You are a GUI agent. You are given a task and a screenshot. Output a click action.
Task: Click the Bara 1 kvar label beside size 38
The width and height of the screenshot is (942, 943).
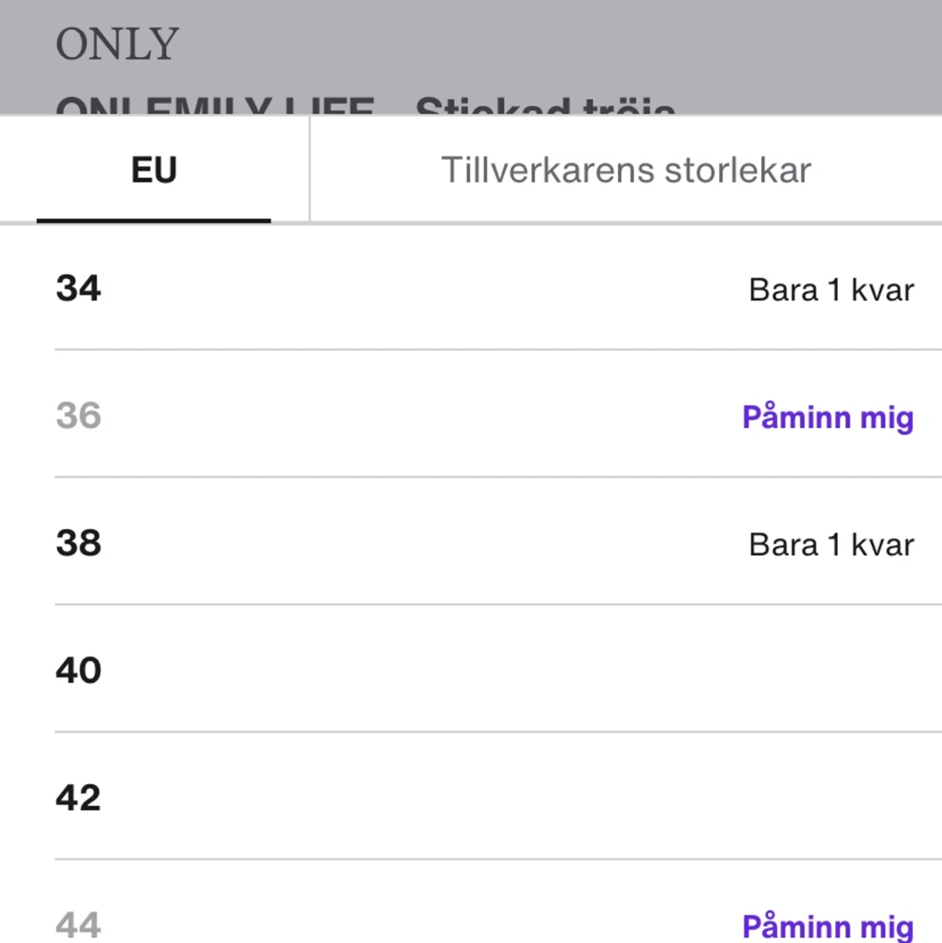pyautogui.click(x=831, y=544)
